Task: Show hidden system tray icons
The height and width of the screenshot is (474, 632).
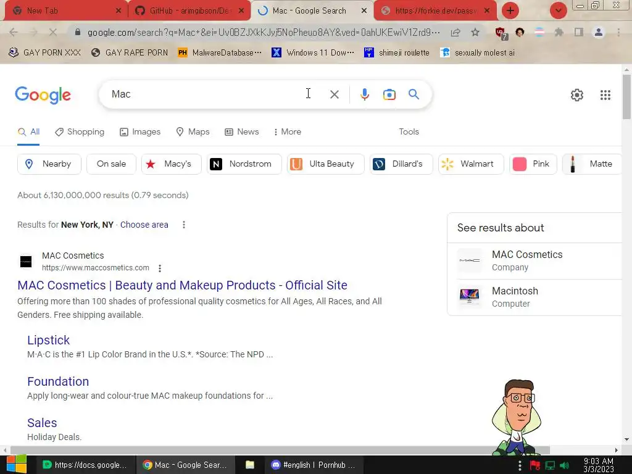Action: click(520, 465)
